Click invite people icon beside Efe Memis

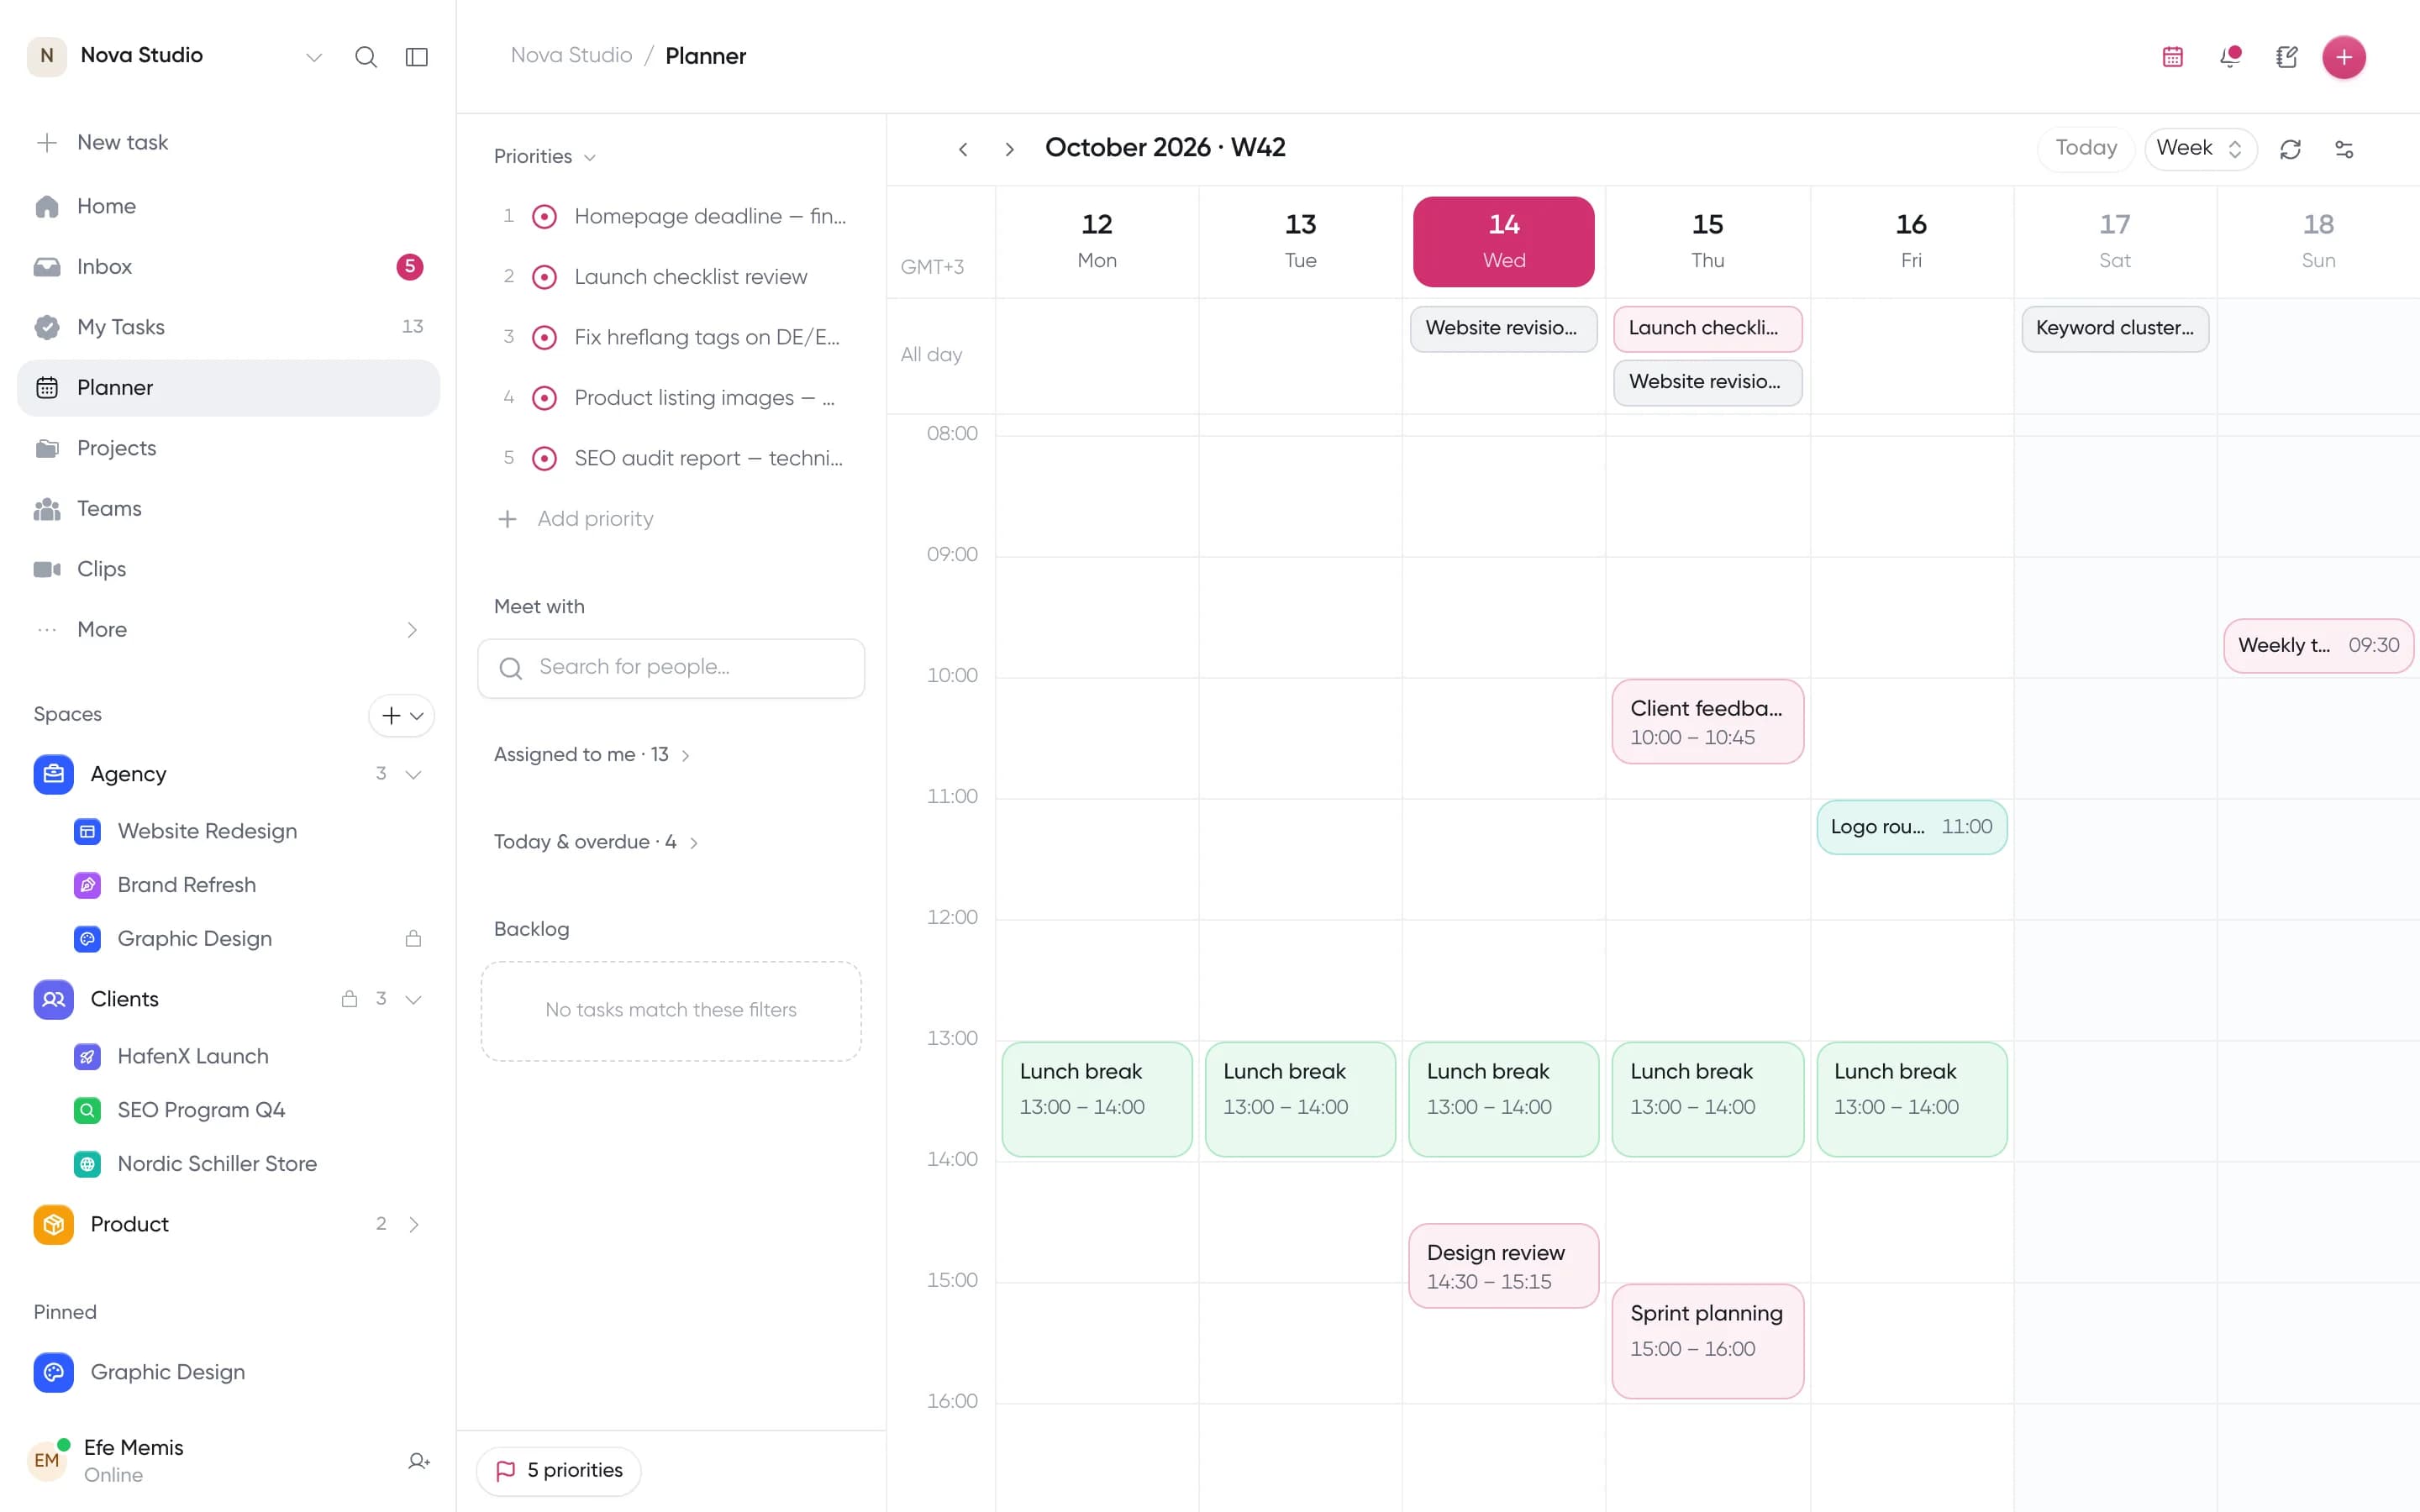(419, 1461)
